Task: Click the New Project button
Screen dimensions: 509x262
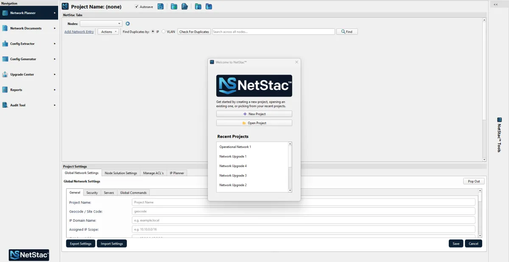Action: 254,114
